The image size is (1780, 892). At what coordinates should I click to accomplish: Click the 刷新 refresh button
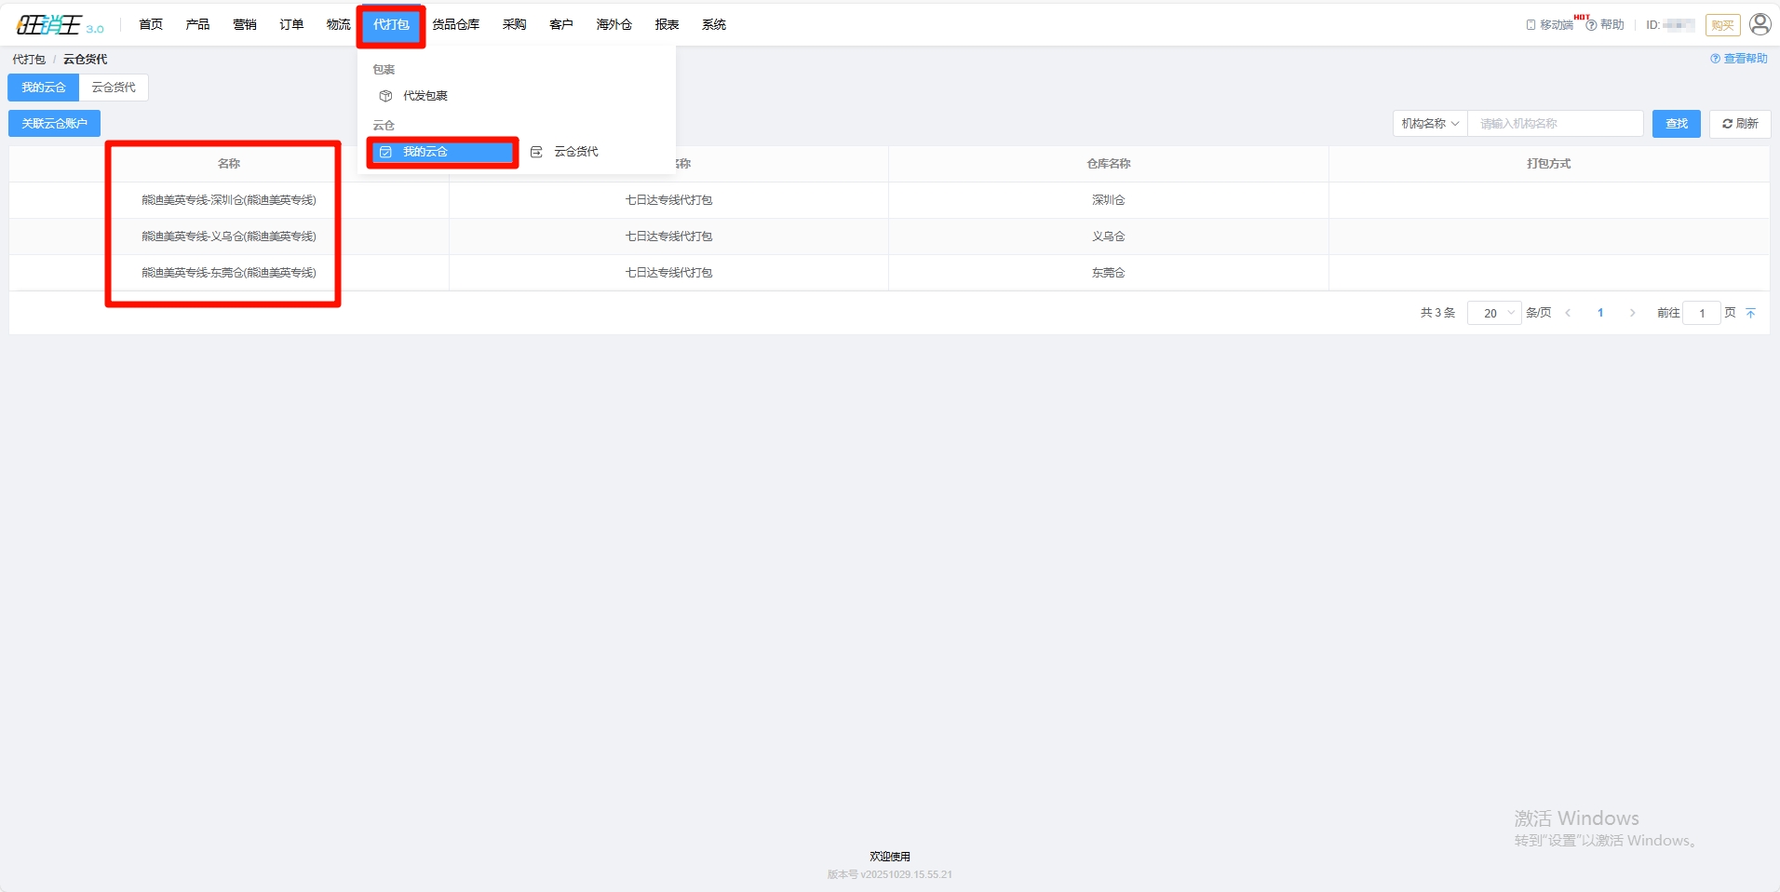1739,124
